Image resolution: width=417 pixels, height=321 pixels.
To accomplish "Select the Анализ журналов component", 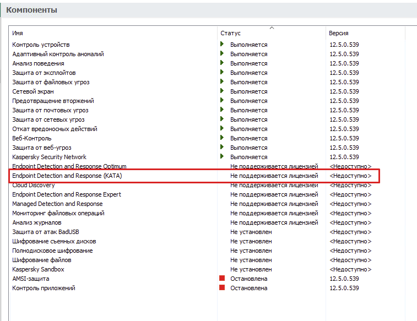I will 37,222.
